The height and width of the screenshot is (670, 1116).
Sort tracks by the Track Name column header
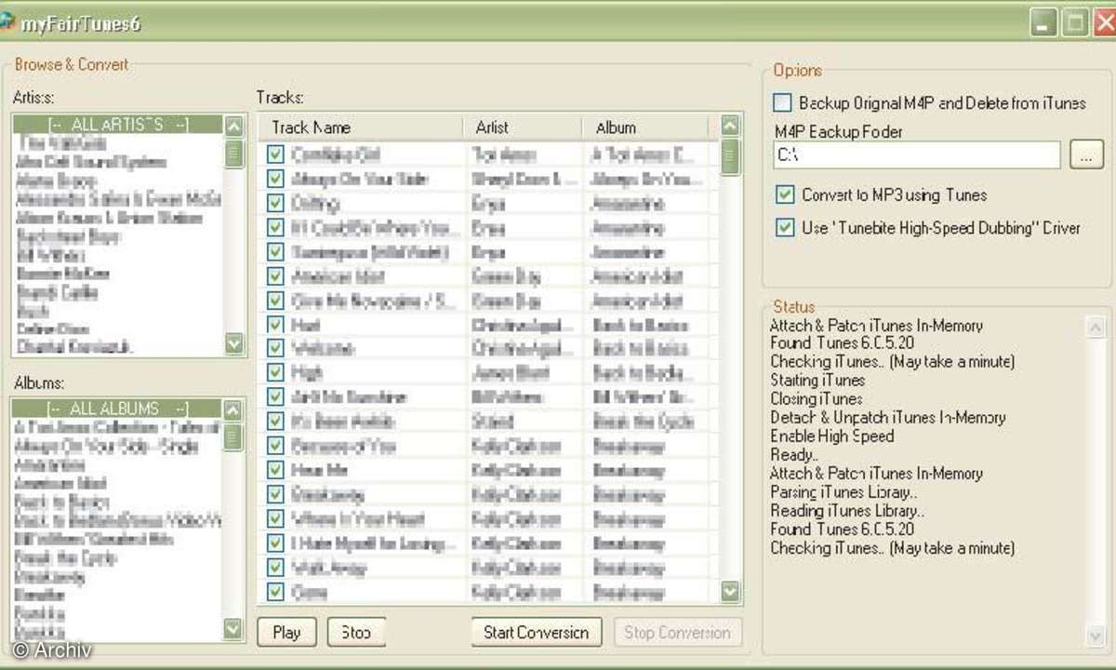(x=361, y=127)
